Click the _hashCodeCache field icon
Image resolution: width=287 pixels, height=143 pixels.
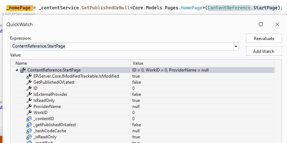[29, 131]
